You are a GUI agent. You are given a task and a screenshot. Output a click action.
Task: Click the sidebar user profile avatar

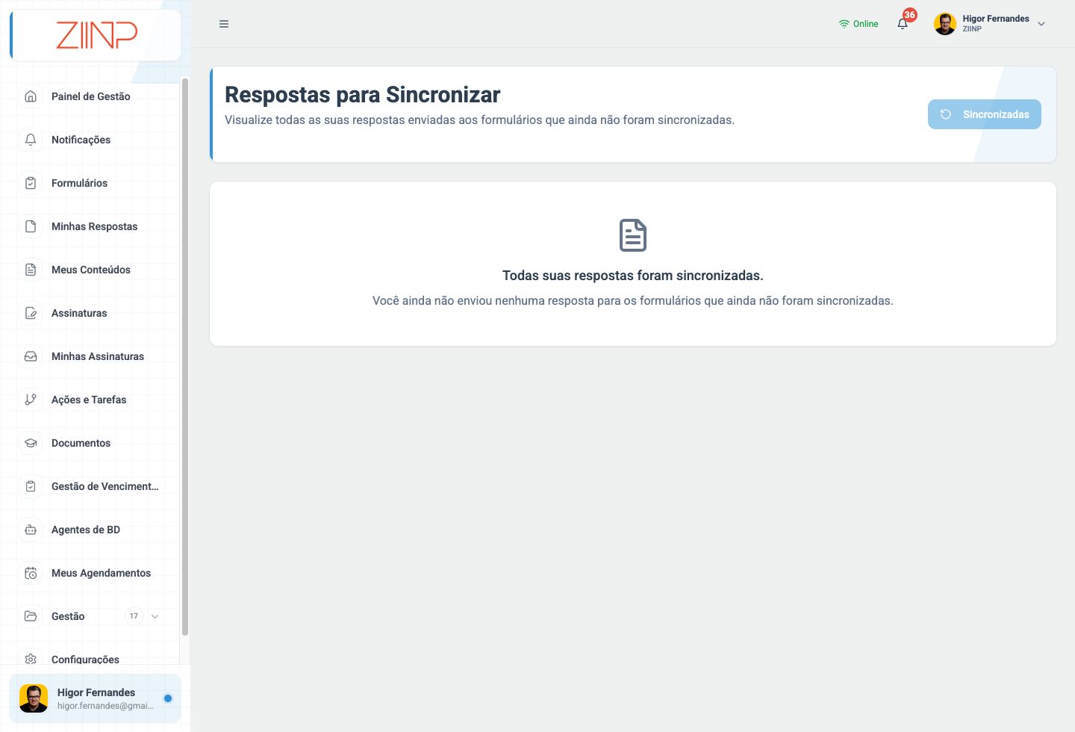[x=34, y=698]
